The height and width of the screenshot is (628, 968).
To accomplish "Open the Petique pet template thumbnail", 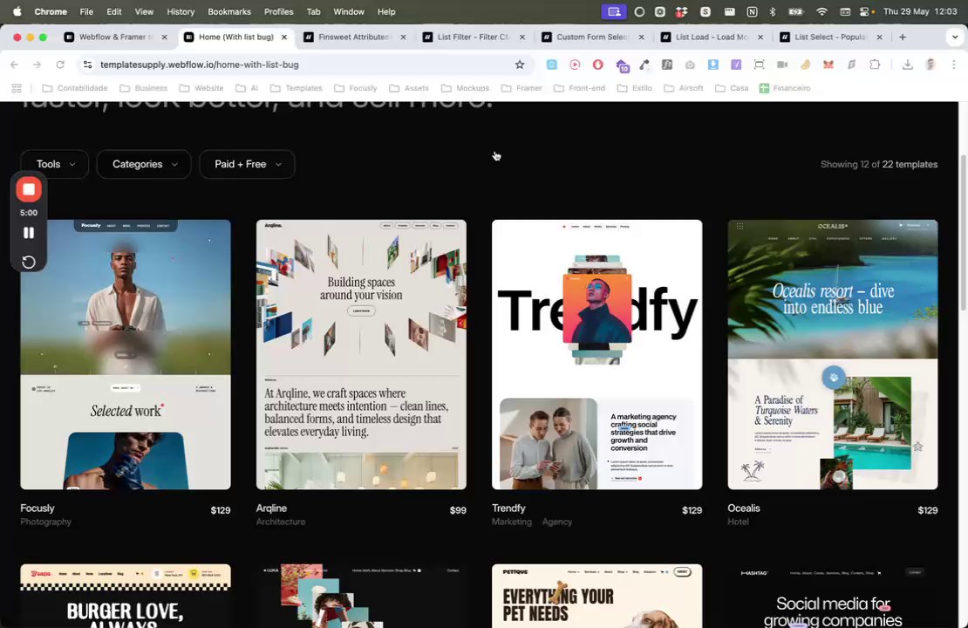I will tap(597, 596).
